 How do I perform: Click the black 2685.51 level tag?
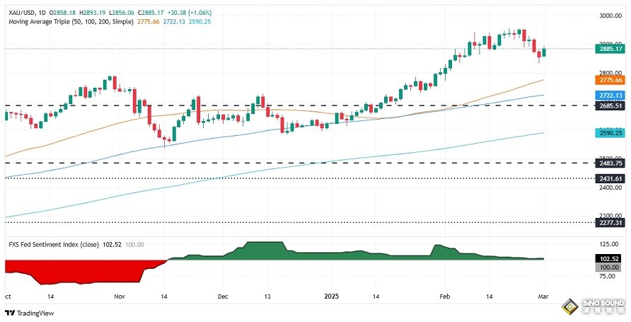pos(610,105)
